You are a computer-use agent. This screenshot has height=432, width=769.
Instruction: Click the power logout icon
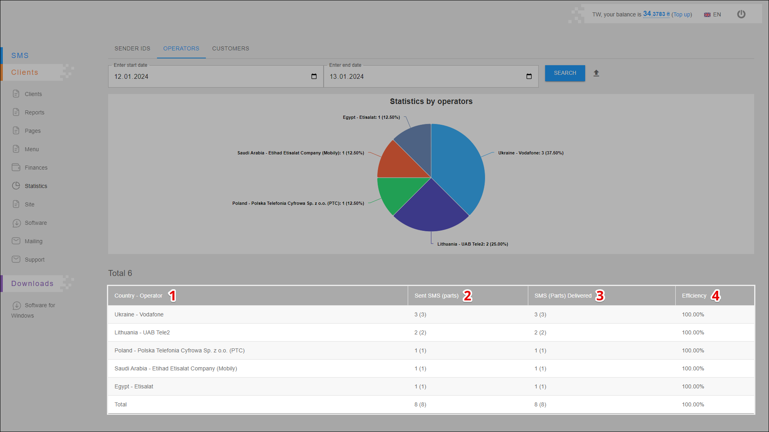point(741,14)
